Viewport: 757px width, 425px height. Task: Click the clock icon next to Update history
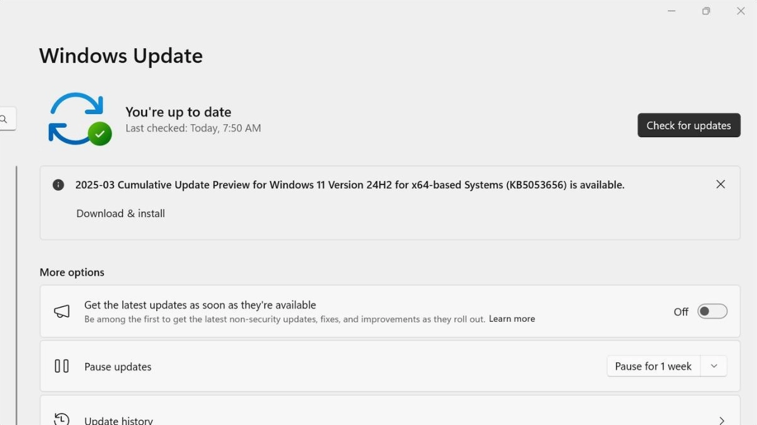61,418
